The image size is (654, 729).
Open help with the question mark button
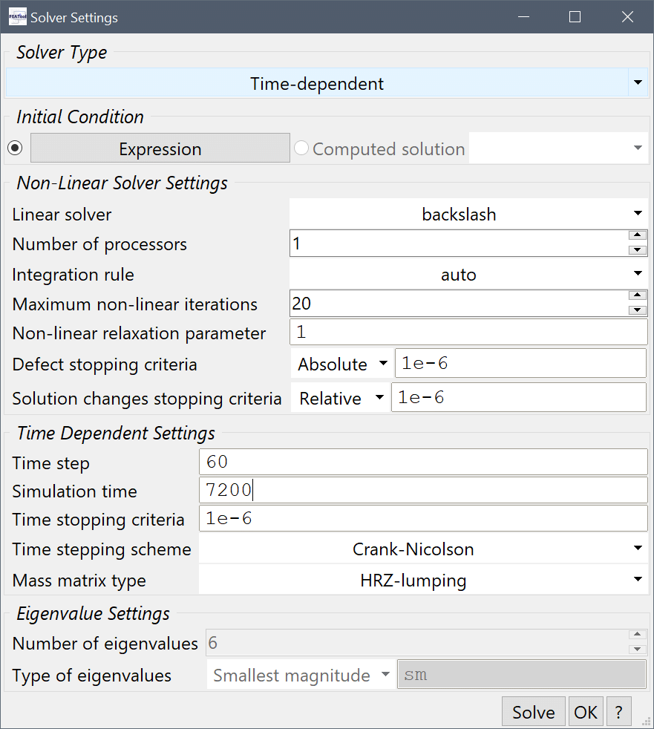pyautogui.click(x=618, y=712)
